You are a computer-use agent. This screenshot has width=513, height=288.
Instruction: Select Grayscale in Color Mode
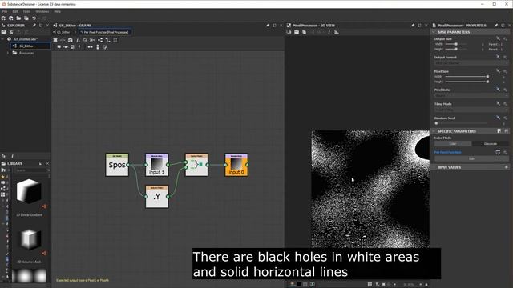tap(490, 144)
